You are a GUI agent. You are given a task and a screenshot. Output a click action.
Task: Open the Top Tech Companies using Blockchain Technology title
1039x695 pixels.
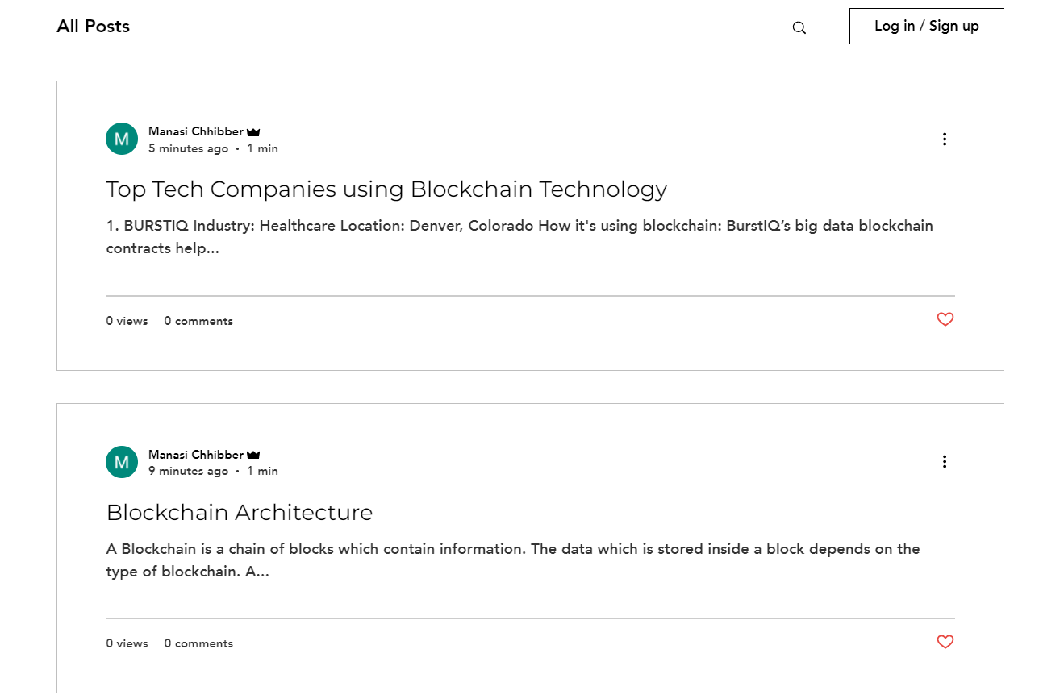coord(386,189)
